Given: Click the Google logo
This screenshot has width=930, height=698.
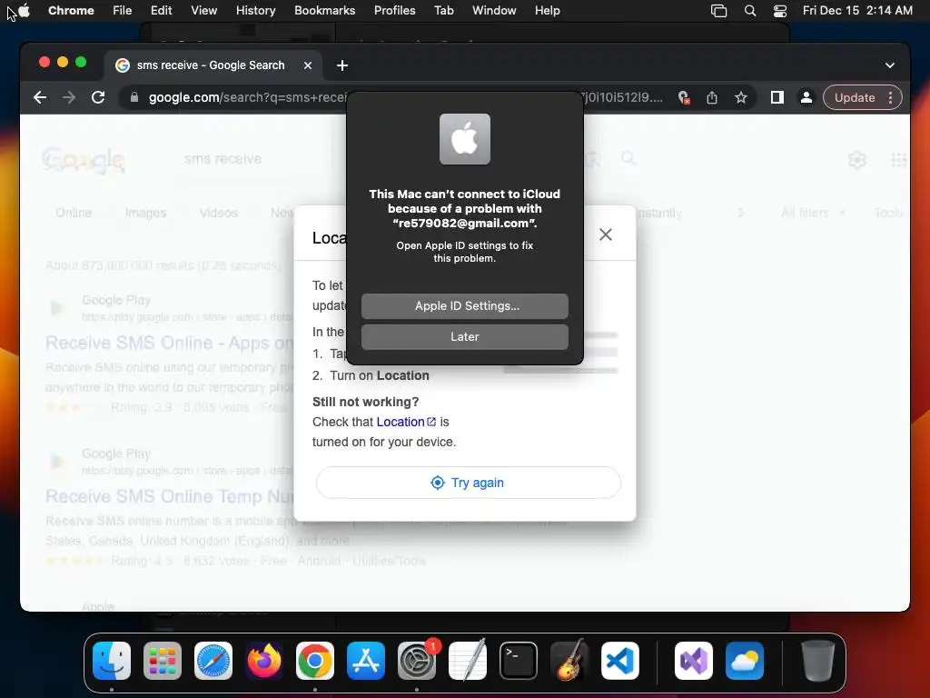Looking at the screenshot, I should point(84,160).
